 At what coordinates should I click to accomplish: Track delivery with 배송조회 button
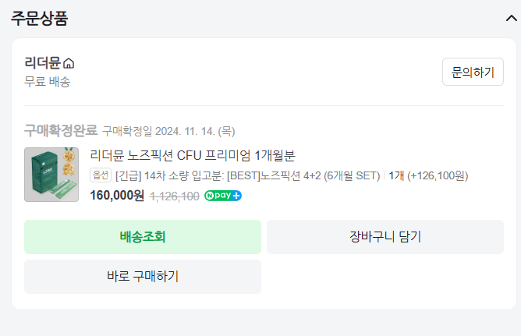(x=143, y=237)
